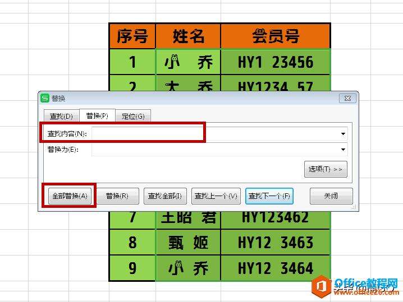Image resolution: width=403 pixels, height=302 pixels.
Task: Select the sequence number 9 cell
Action: pyautogui.click(x=132, y=268)
